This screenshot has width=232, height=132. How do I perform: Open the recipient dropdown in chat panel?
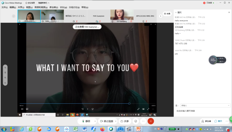205,105
